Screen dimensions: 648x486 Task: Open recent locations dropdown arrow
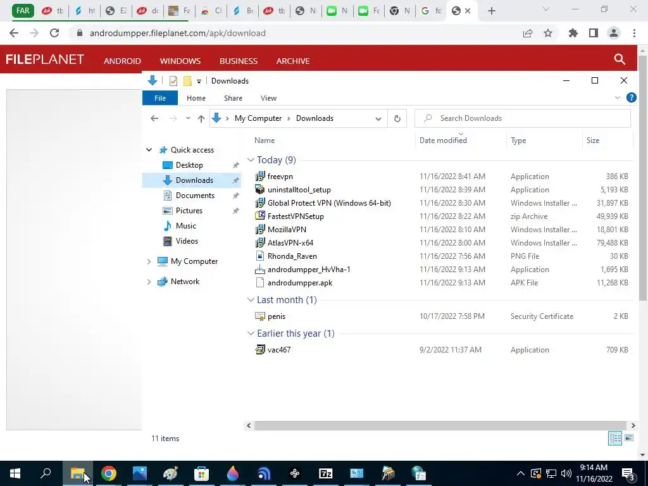188,118
